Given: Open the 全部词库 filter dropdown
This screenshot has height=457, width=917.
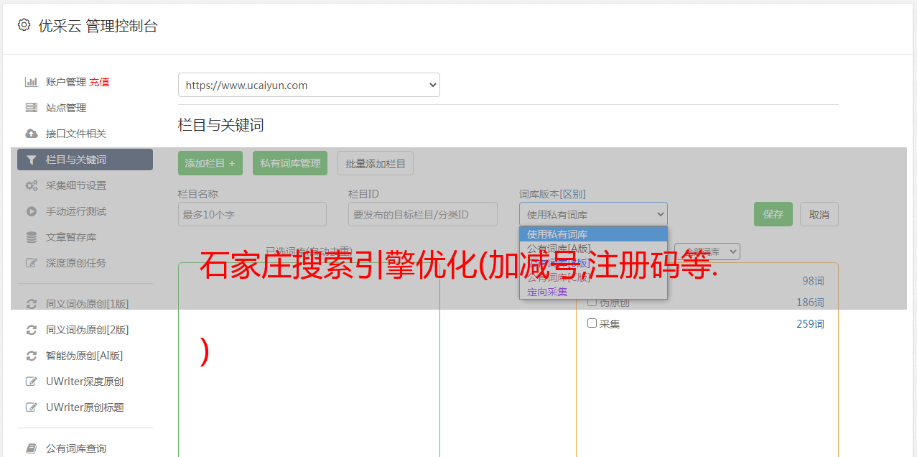Looking at the screenshot, I should pos(707,251).
